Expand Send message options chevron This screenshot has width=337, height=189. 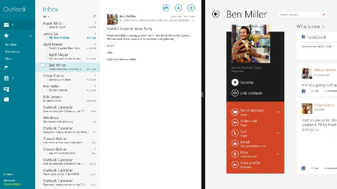pyautogui.click(x=278, y=112)
